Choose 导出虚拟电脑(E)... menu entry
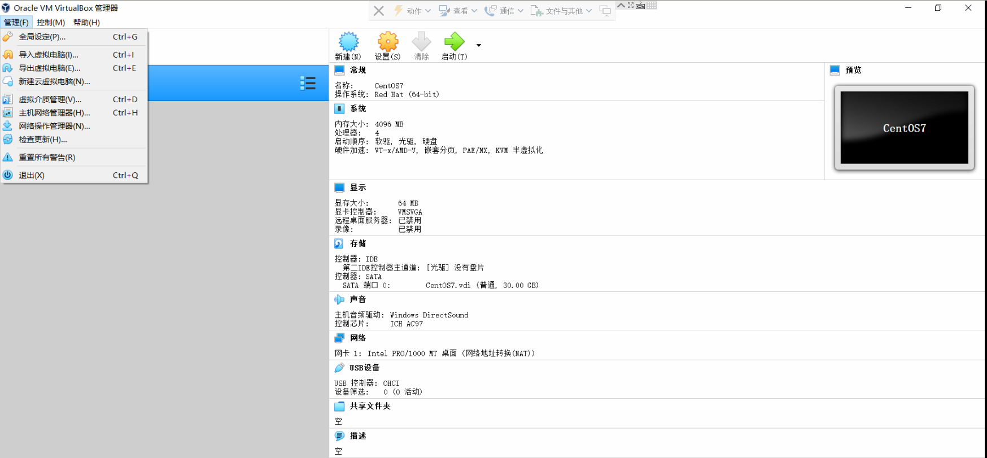The width and height of the screenshot is (987, 458). pos(74,68)
